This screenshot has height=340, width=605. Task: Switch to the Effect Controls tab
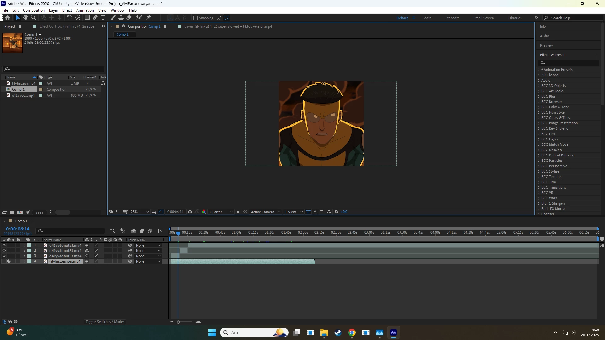66,26
